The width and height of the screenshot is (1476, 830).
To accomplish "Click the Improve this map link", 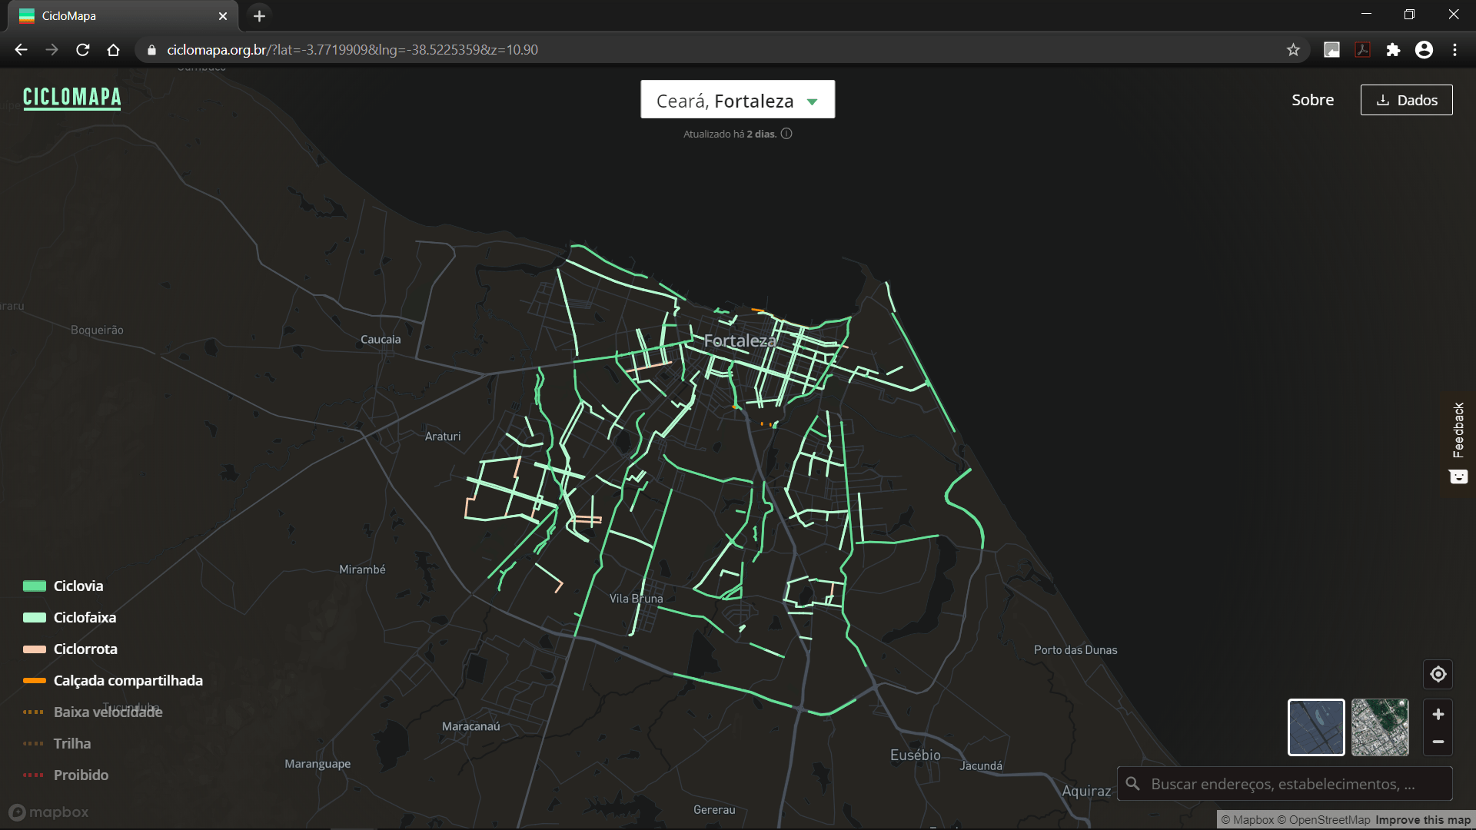I will point(1422,820).
